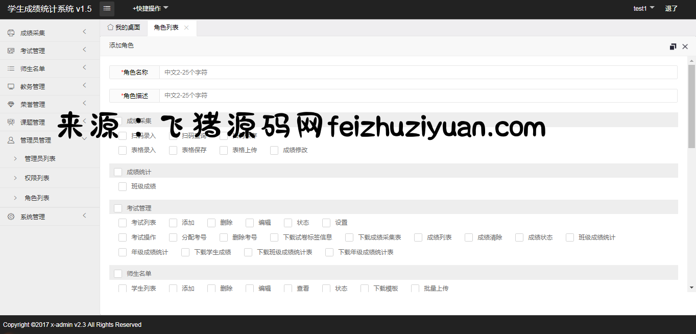Click the home icon on 我的桌面 tab
Screen dimensions: 696x334
110,27
